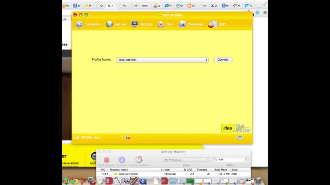Sort by User column header
Image resolution: width=330 pixels, height=185 pixels.
(173, 170)
